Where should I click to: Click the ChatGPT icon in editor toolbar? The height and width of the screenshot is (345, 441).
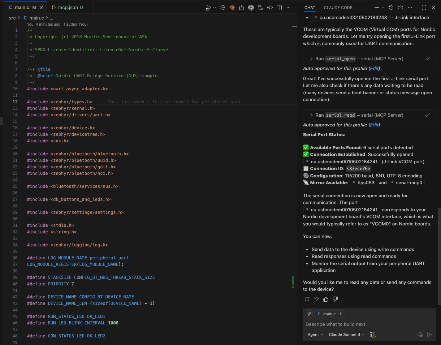pos(251,8)
